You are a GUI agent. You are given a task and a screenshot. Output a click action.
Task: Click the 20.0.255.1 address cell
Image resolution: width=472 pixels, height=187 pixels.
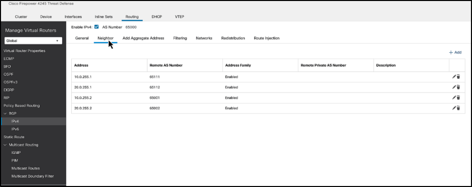pyautogui.click(x=83, y=87)
